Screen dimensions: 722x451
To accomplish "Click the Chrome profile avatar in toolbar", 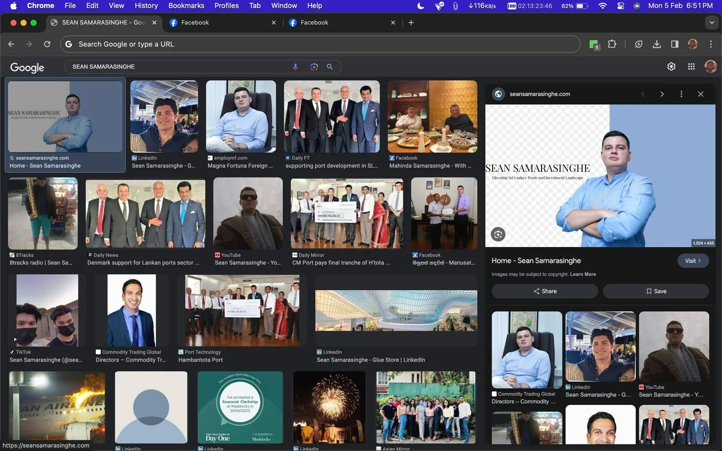I will tap(693, 44).
